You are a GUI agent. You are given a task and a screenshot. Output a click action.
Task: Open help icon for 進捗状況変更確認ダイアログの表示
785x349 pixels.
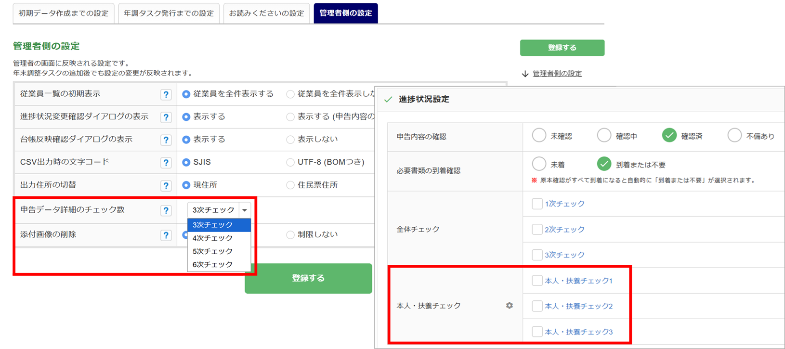[x=166, y=117]
